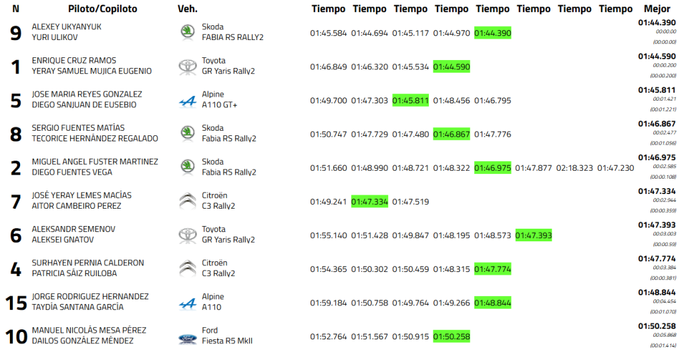Click the Veh. column header
The width and height of the screenshot is (684, 352).
point(188,9)
